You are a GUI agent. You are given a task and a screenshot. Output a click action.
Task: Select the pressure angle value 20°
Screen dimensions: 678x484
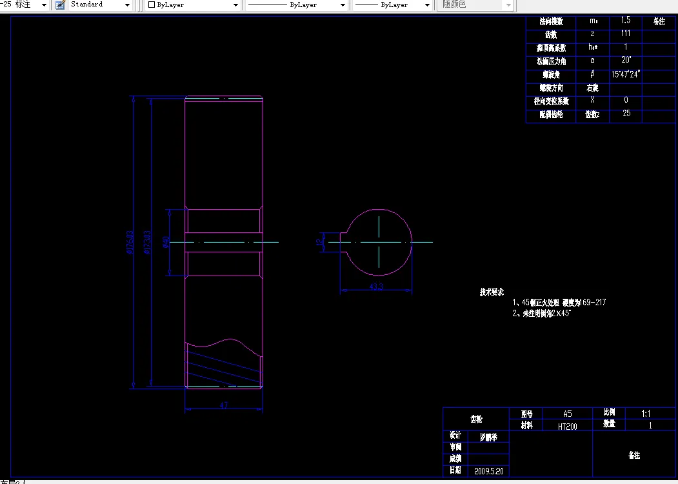[626, 60]
